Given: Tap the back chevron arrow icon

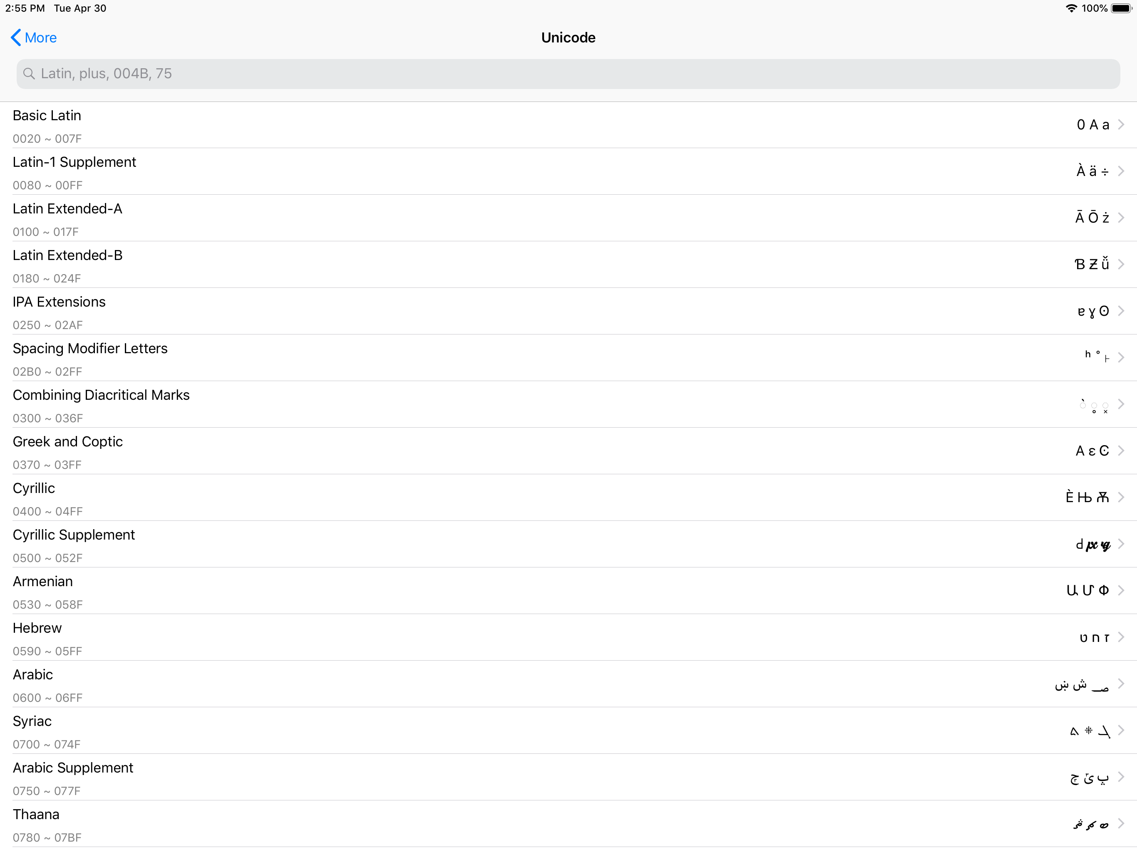Looking at the screenshot, I should click(x=16, y=37).
